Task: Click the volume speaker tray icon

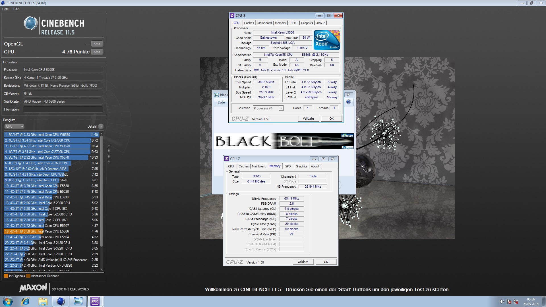Action: 502,302
